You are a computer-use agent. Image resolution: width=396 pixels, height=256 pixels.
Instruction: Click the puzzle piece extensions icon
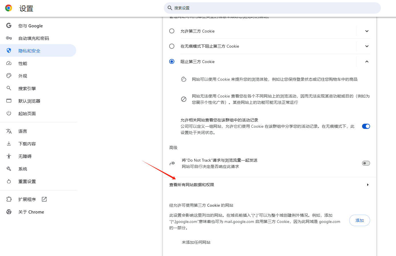[x=9, y=199]
